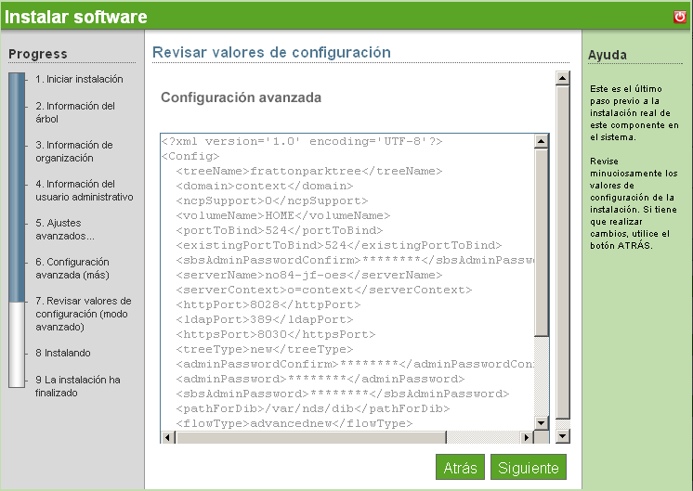Click the treeType new XML line

[265, 349]
